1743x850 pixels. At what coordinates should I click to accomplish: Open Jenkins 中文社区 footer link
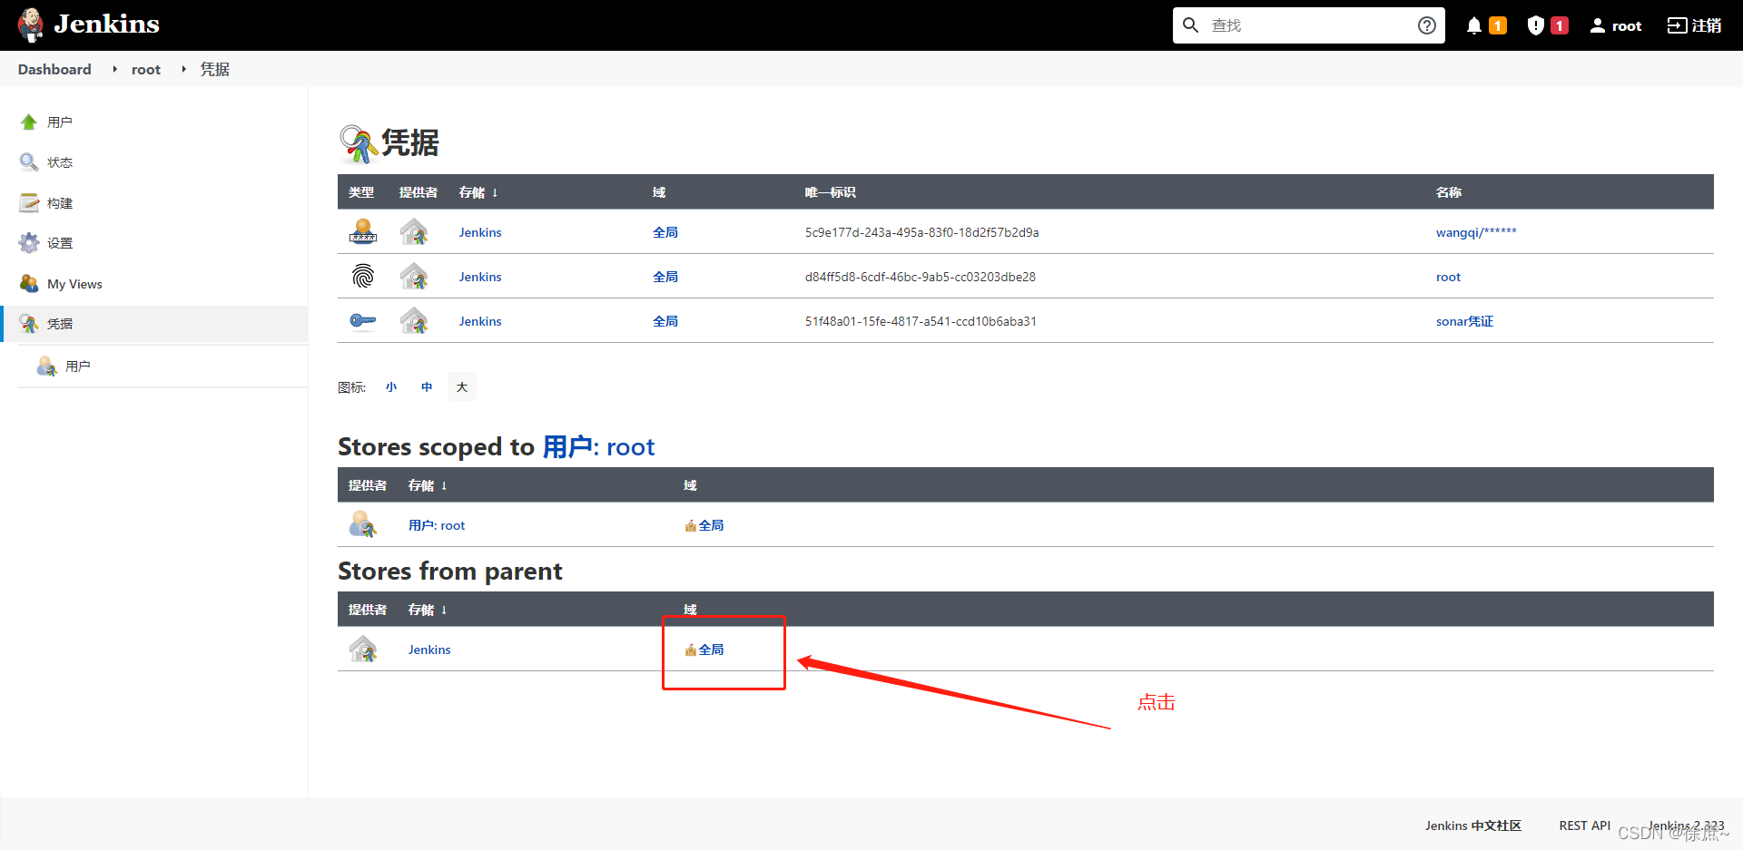point(1473,826)
